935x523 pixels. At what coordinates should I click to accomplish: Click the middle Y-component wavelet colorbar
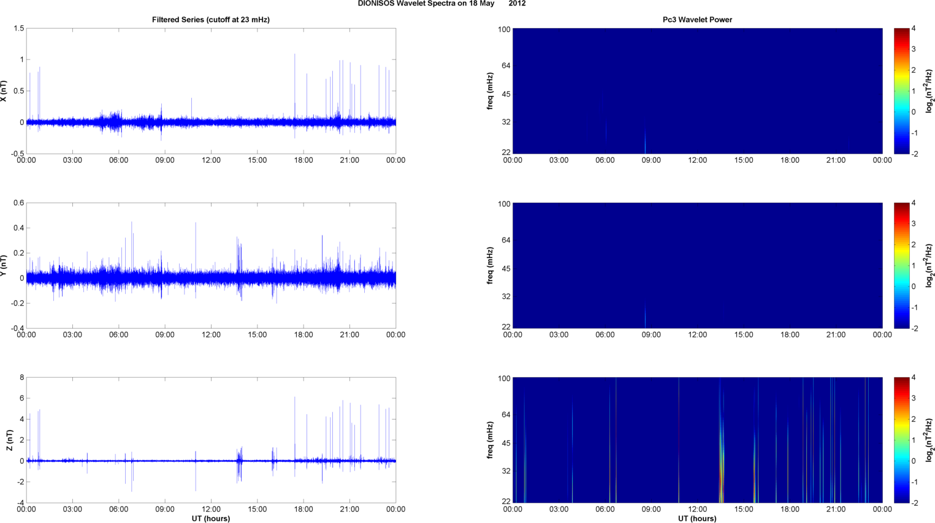[x=901, y=265]
